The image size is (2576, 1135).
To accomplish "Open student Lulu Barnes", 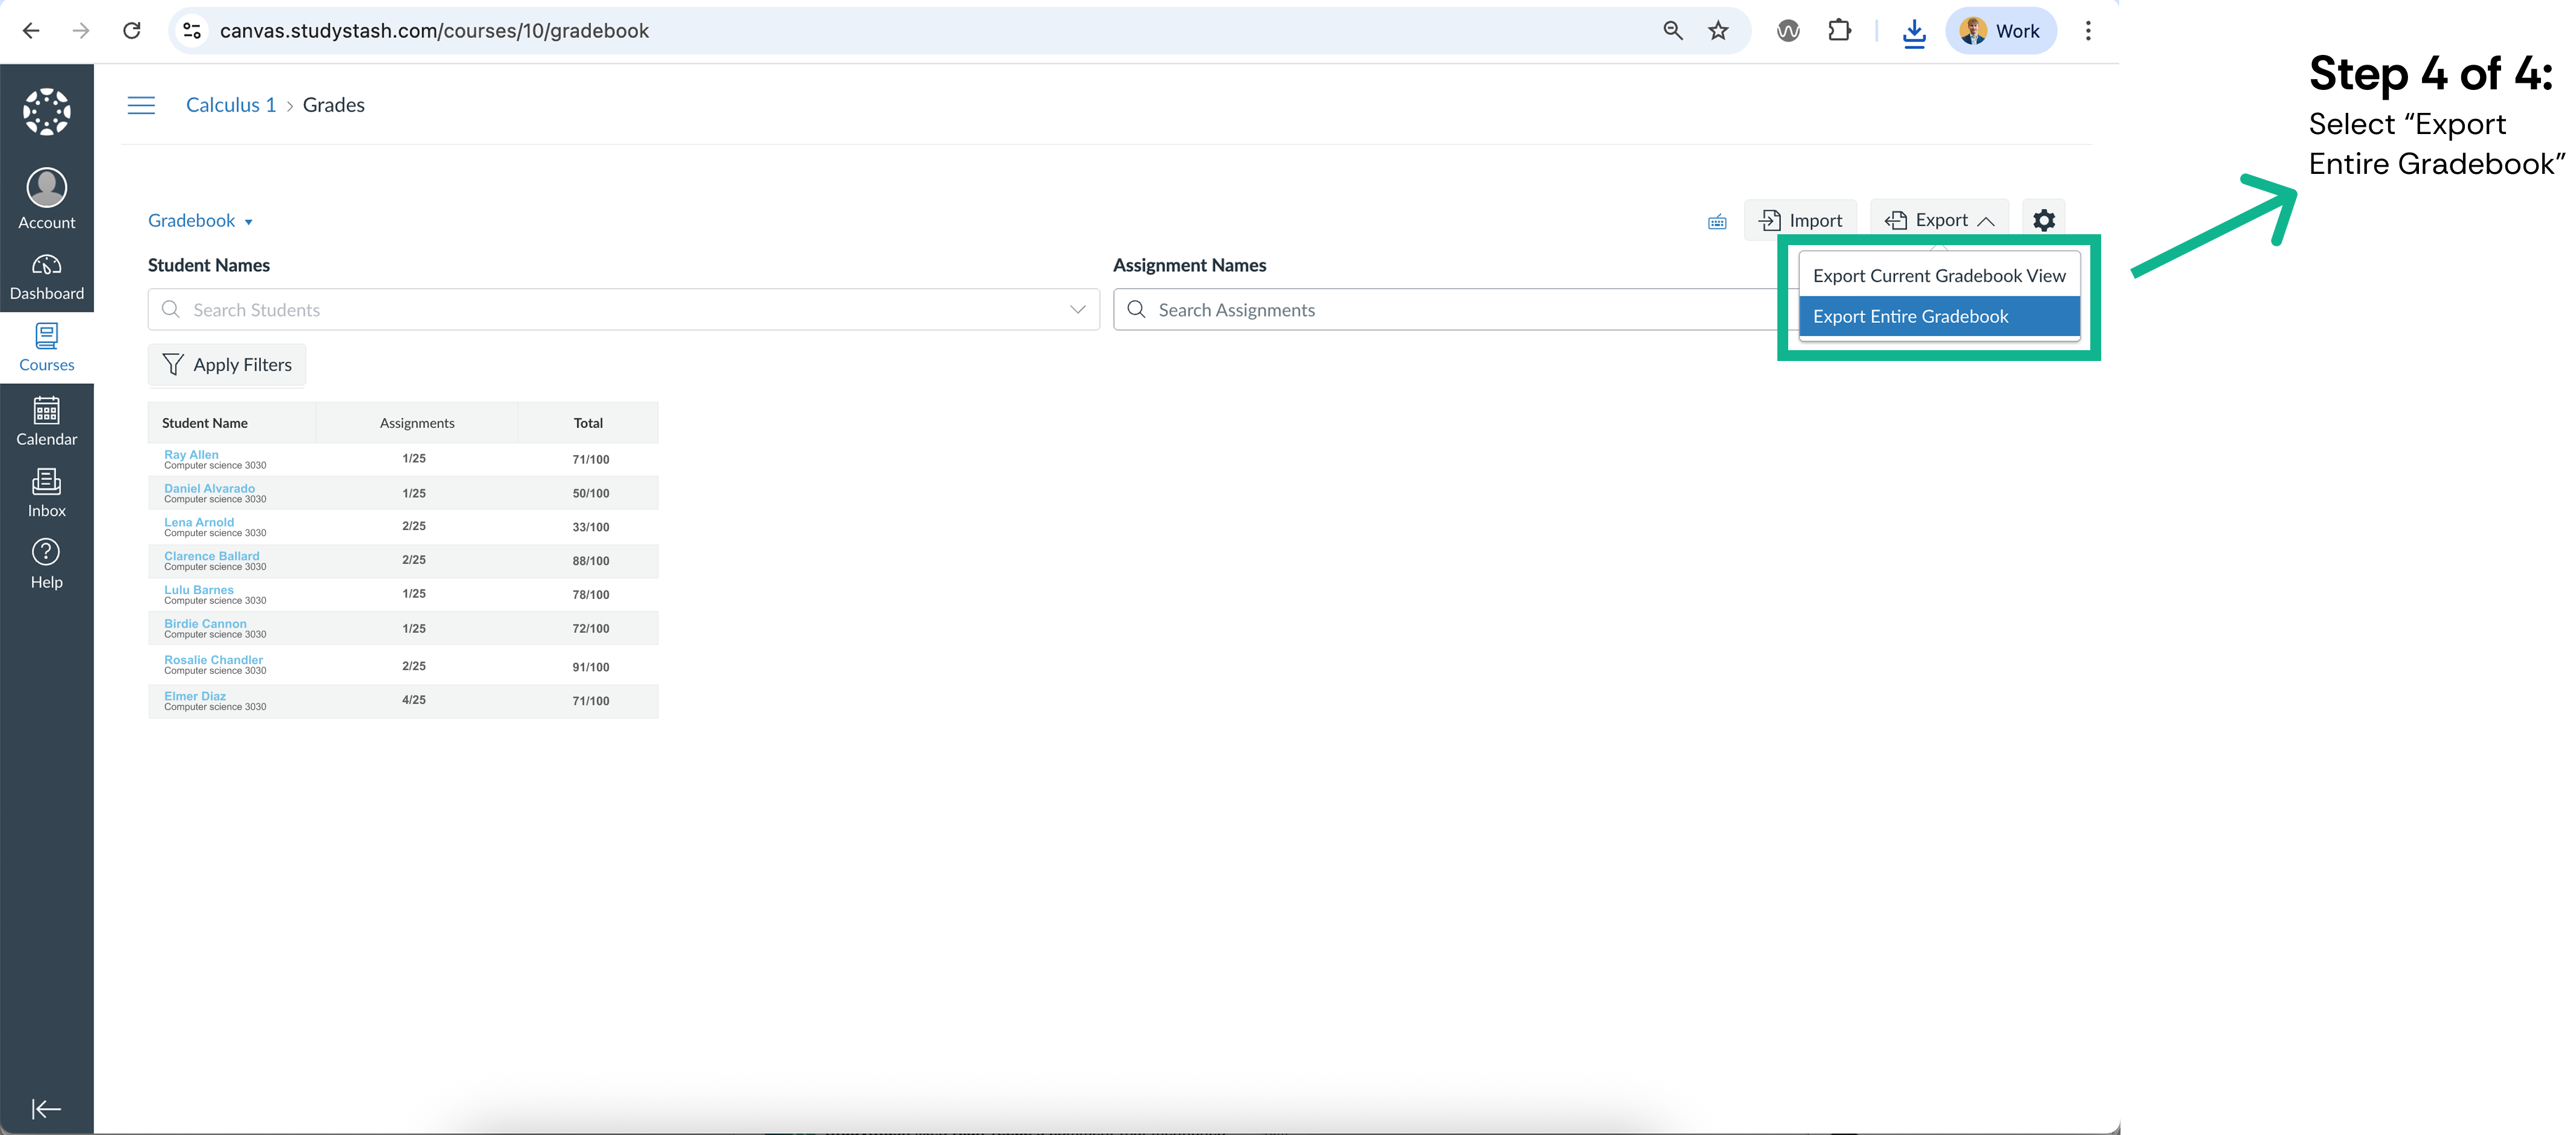I will coord(199,590).
